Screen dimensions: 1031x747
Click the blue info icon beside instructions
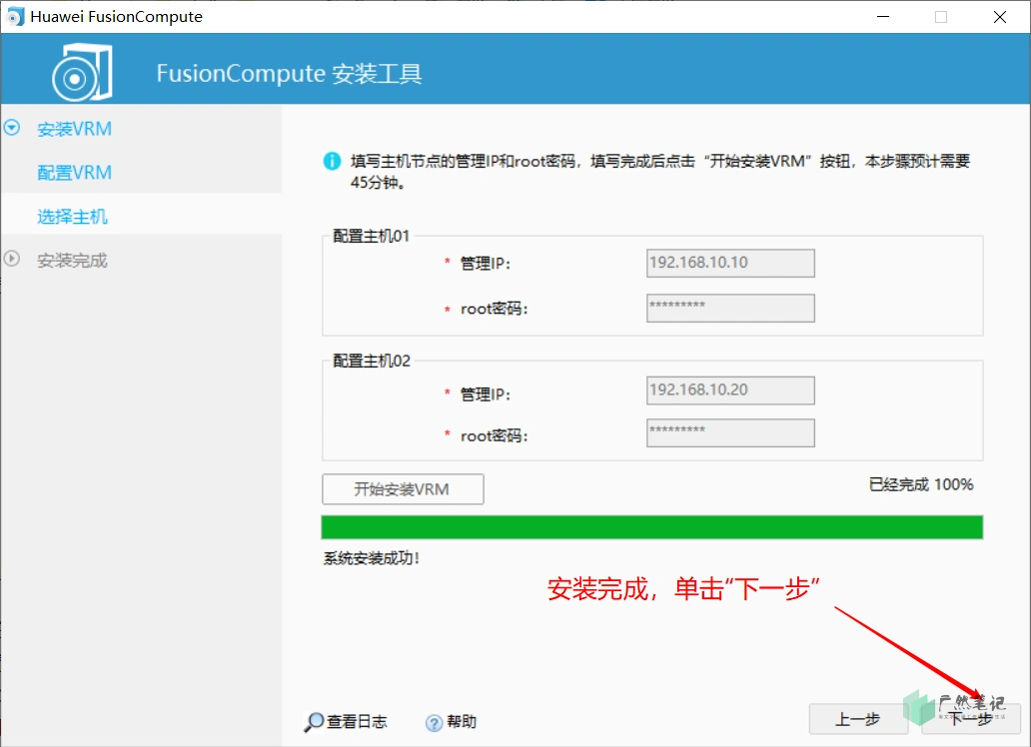332,161
